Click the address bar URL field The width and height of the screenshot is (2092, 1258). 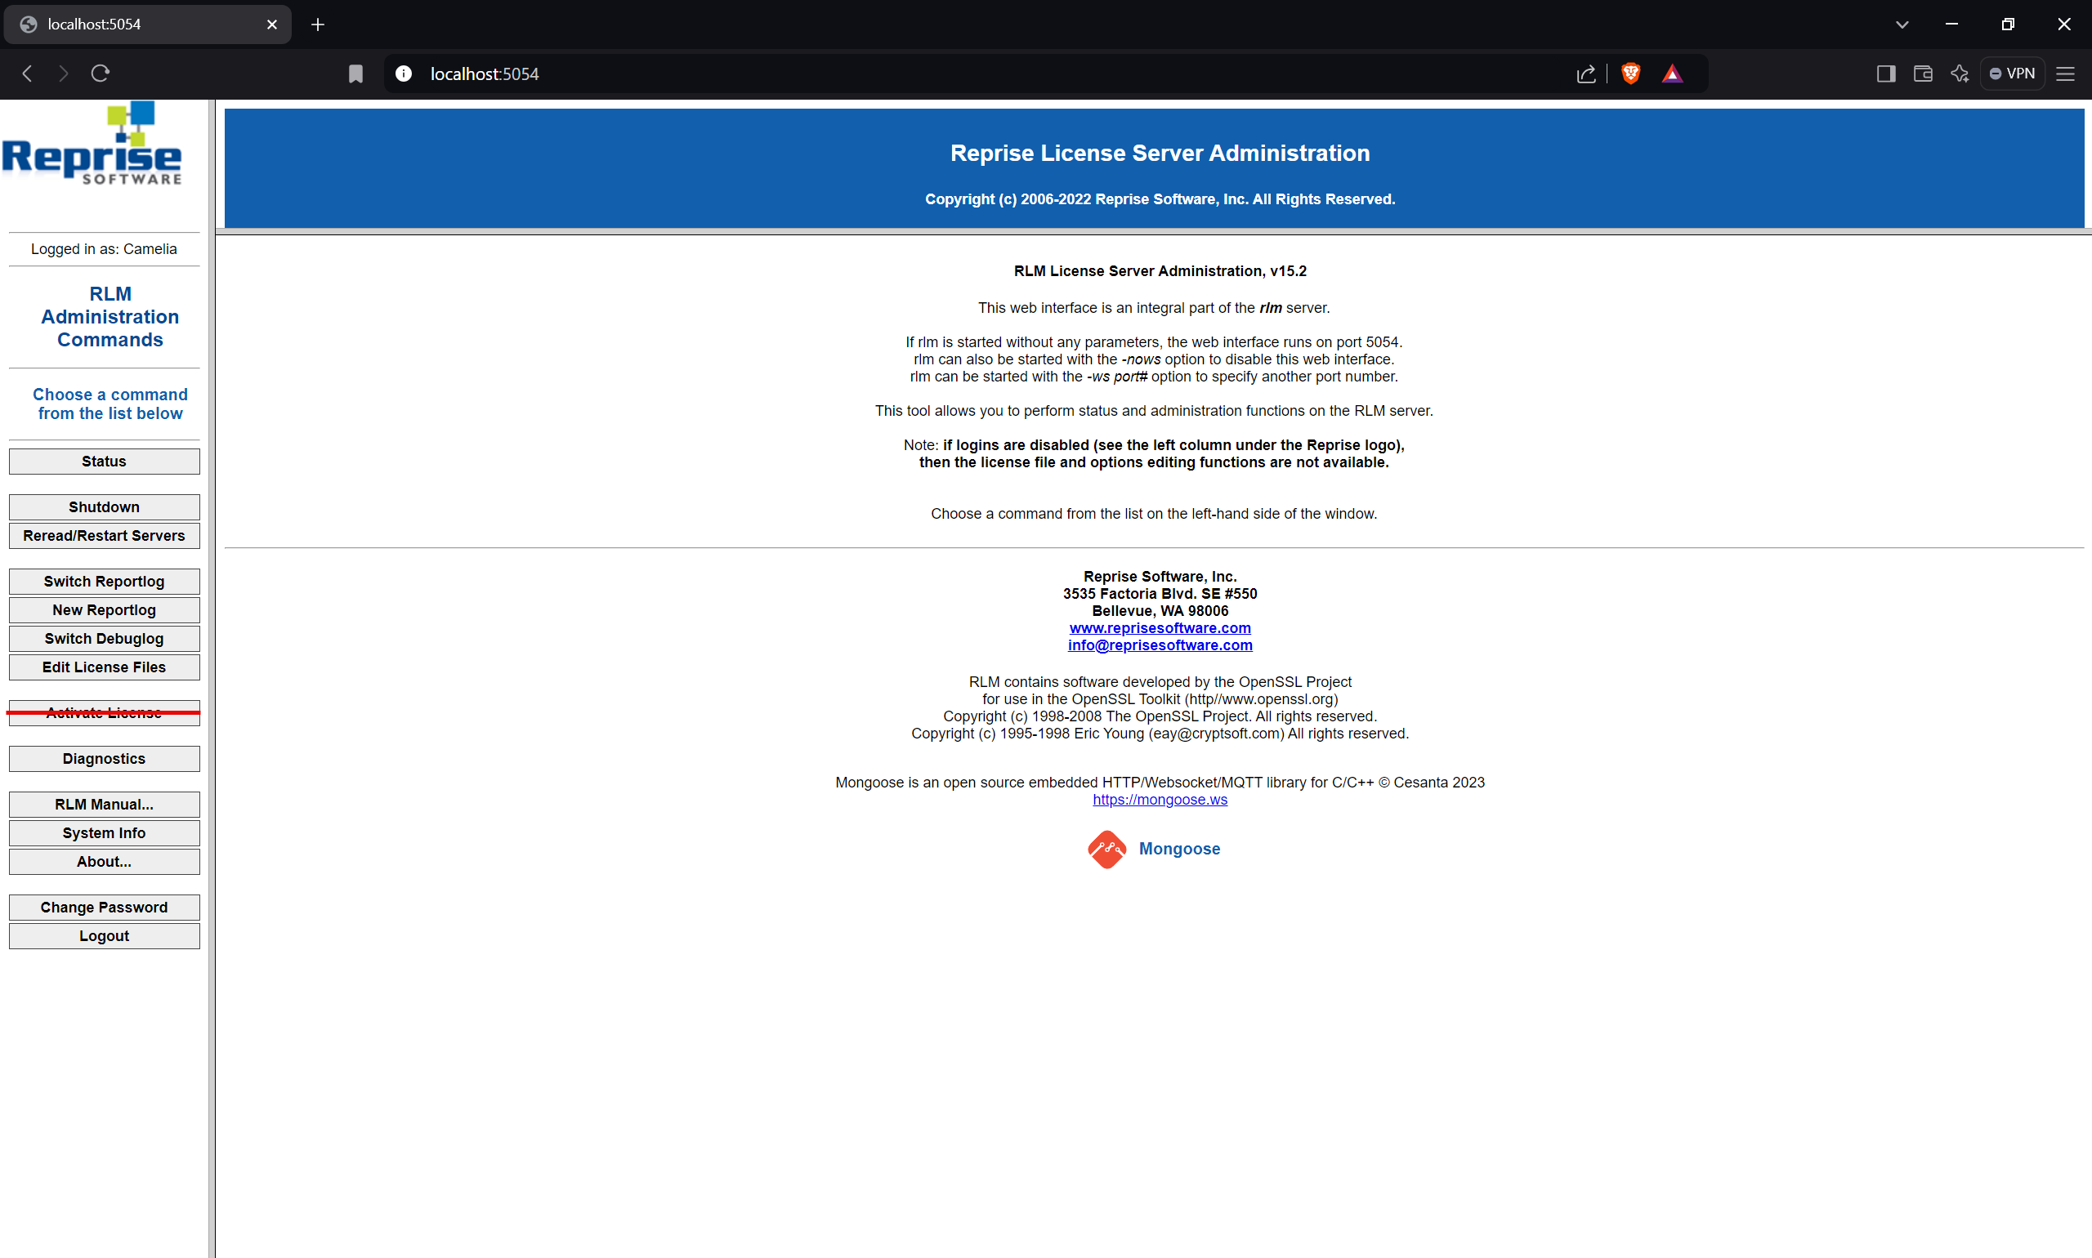[x=932, y=74]
